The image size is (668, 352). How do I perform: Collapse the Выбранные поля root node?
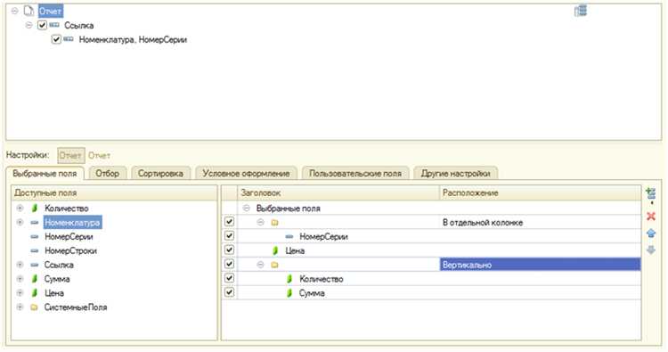click(x=246, y=209)
